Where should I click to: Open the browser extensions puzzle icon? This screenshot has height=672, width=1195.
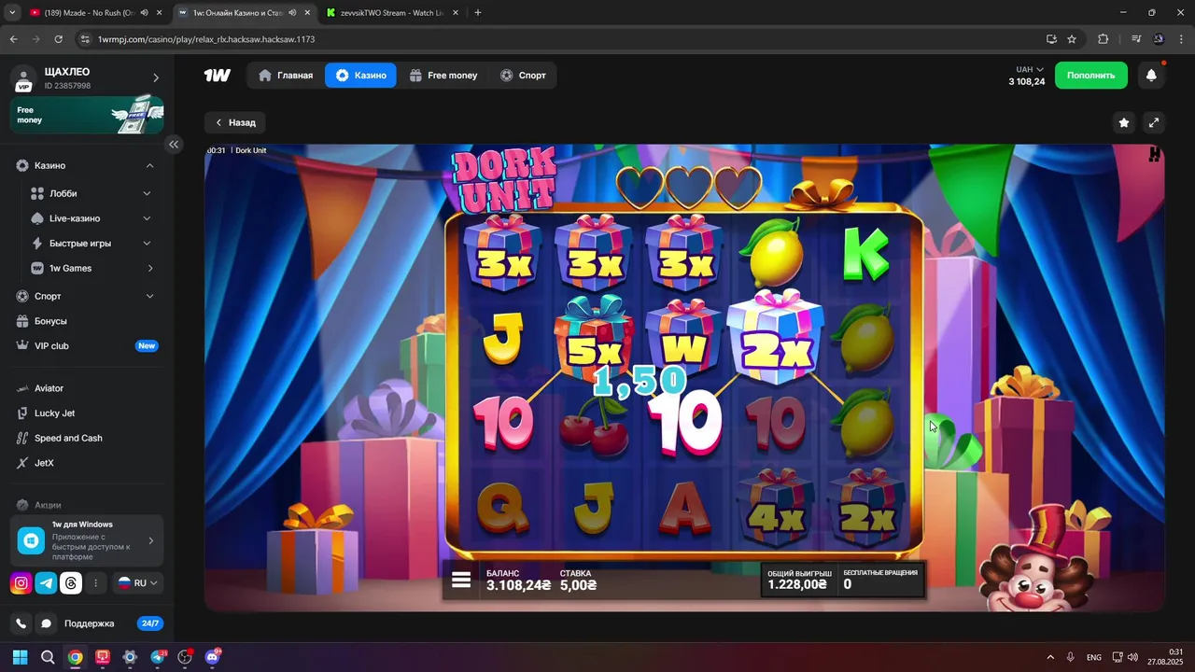point(1103,39)
